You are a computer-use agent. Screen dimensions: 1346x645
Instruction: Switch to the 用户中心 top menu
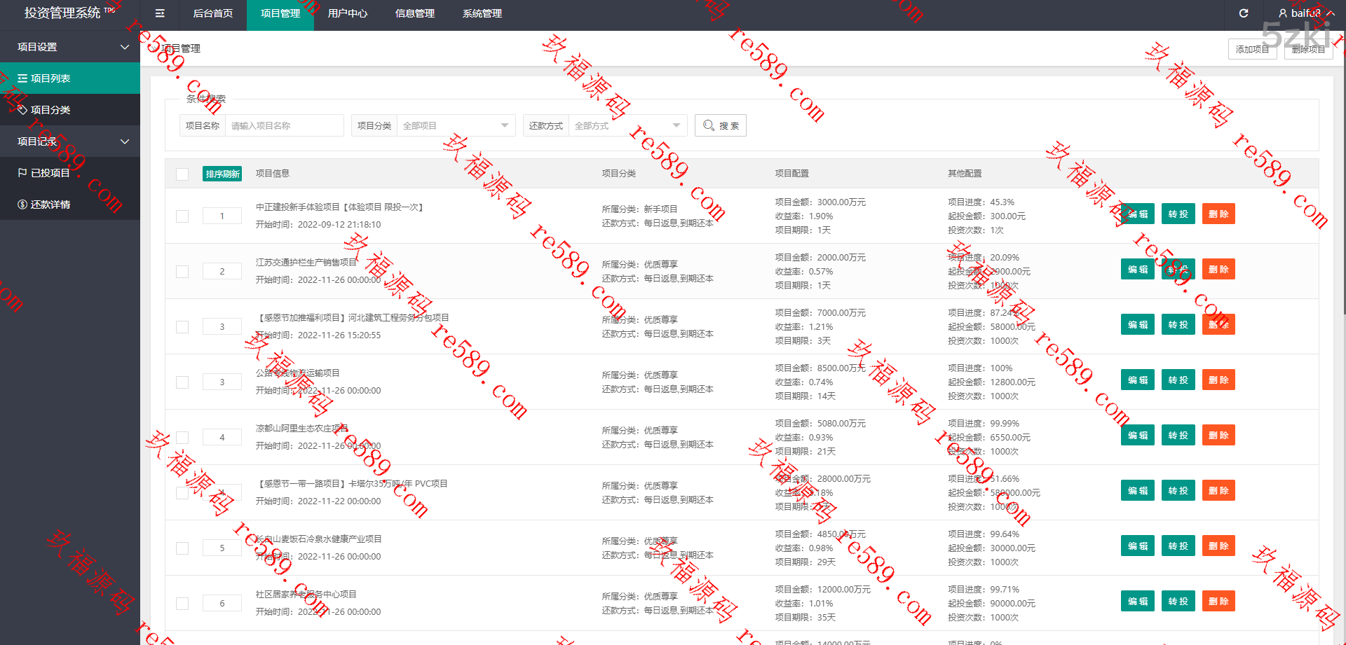click(347, 13)
